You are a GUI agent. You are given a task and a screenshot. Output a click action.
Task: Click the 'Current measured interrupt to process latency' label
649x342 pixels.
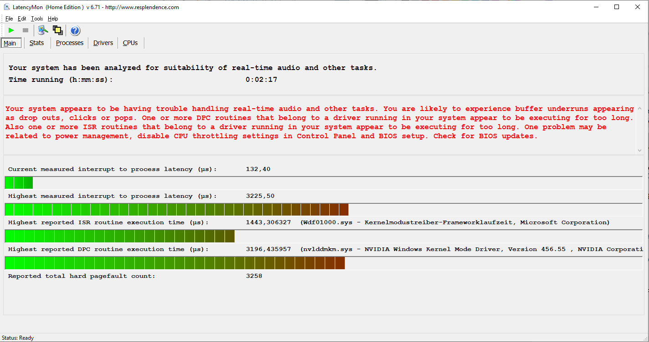112,169
